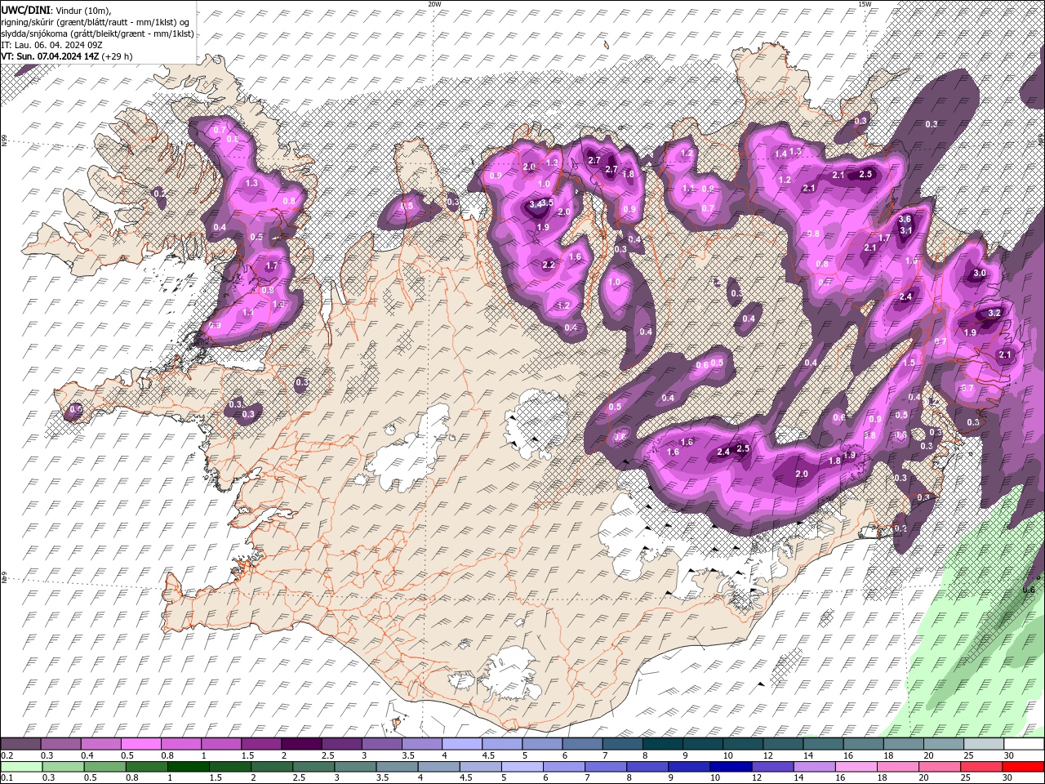Click the '2.2' precipitation value on the map

coord(549,265)
